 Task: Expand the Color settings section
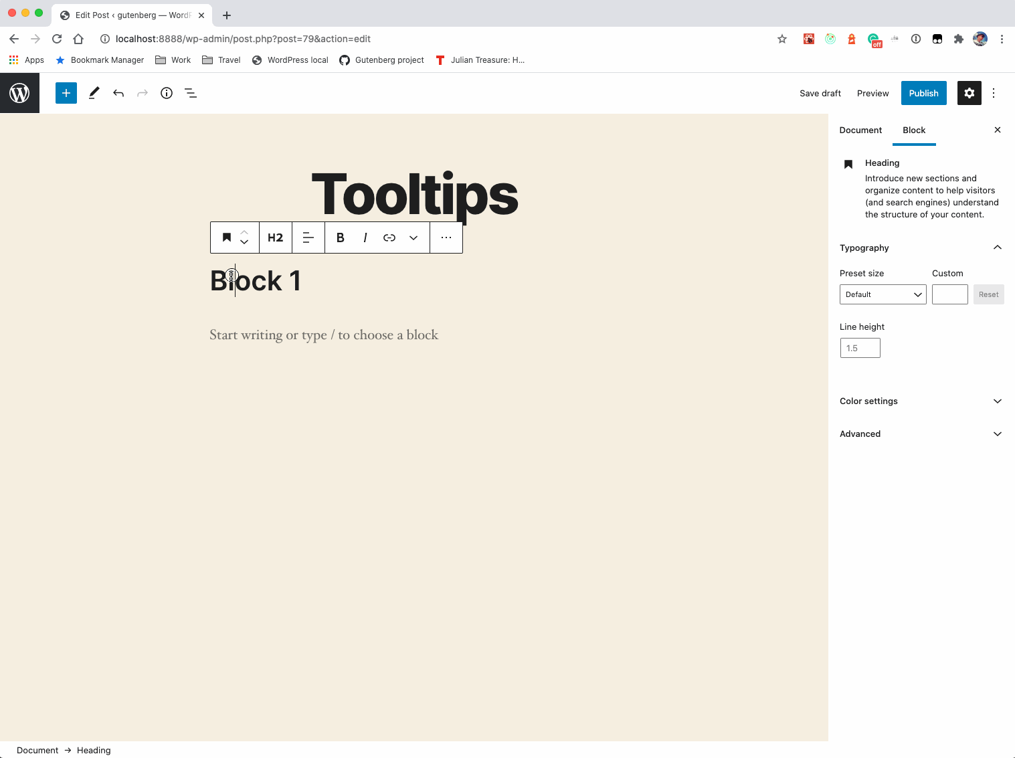[921, 401]
